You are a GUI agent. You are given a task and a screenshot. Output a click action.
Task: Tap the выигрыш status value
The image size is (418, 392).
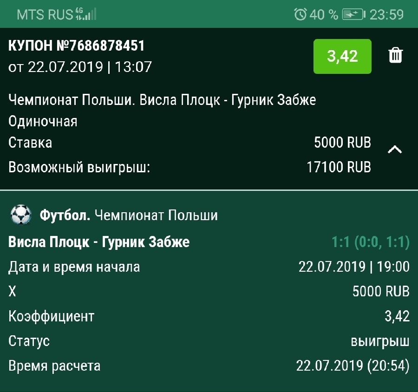pyautogui.click(x=380, y=341)
